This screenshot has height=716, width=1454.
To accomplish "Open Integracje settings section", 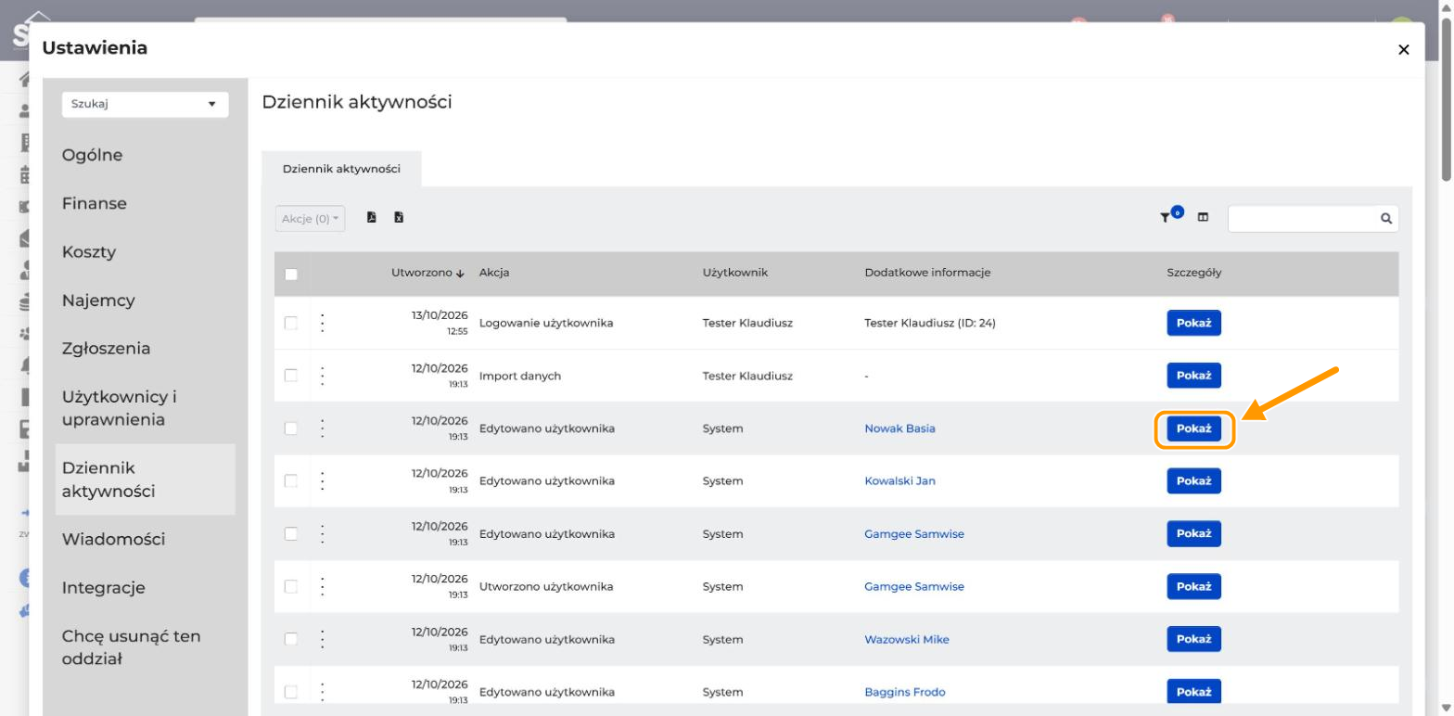I will 103,587.
